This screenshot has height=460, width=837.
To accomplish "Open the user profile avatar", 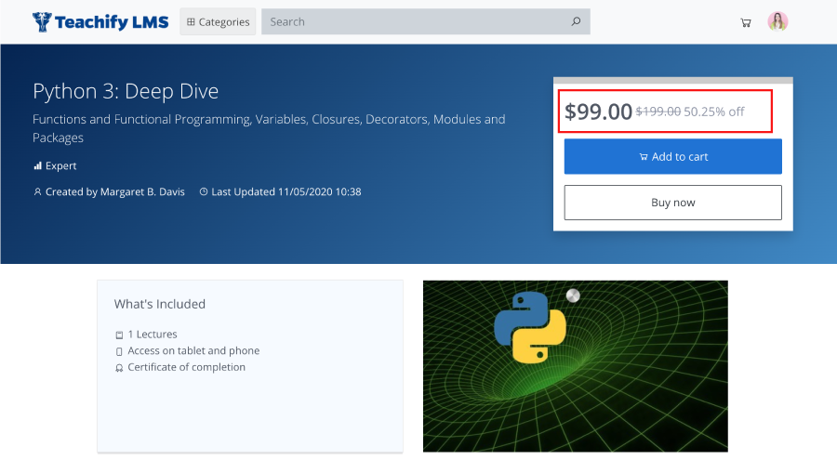I will (x=777, y=22).
